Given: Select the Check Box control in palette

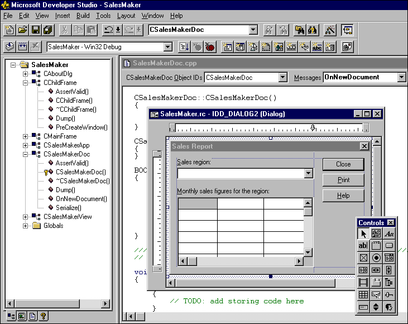Looking at the screenshot, I should click(363, 258).
